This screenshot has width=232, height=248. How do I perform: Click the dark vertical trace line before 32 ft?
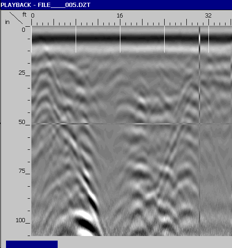(x=200, y=131)
